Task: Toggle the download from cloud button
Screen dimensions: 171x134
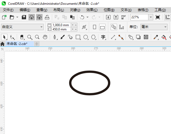Action: pyautogui.click(x=32, y=17)
